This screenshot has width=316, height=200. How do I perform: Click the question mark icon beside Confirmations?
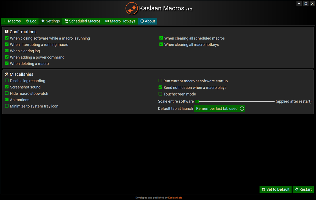click(x=6, y=32)
